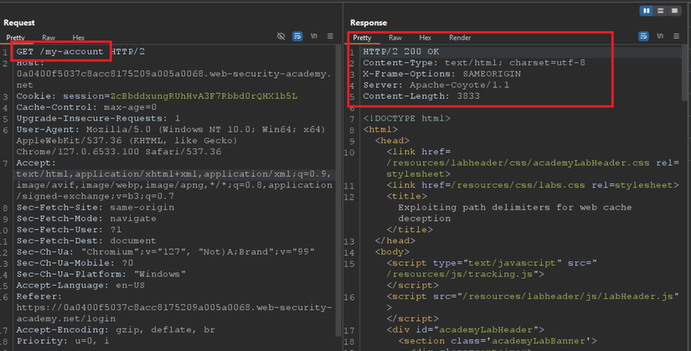Switch Request panel to Raw tab

click(x=49, y=38)
